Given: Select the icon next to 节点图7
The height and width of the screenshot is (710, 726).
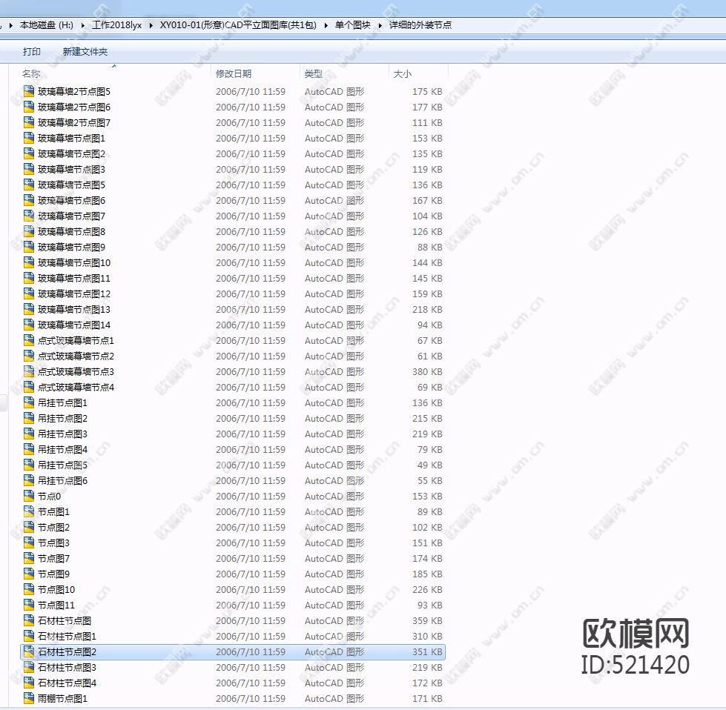Looking at the screenshot, I should click(29, 558).
